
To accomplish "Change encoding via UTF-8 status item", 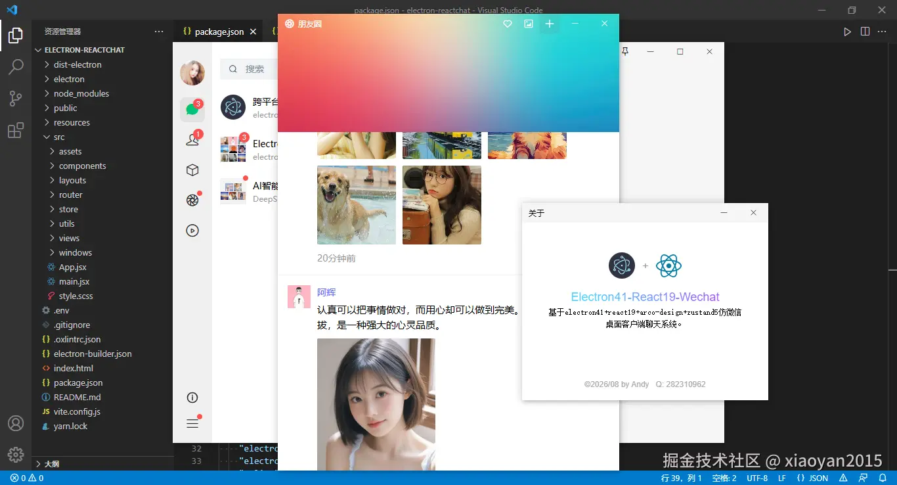I will pyautogui.click(x=757, y=478).
